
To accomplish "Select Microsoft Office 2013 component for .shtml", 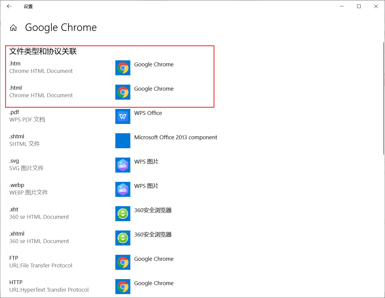I will click(176, 137).
